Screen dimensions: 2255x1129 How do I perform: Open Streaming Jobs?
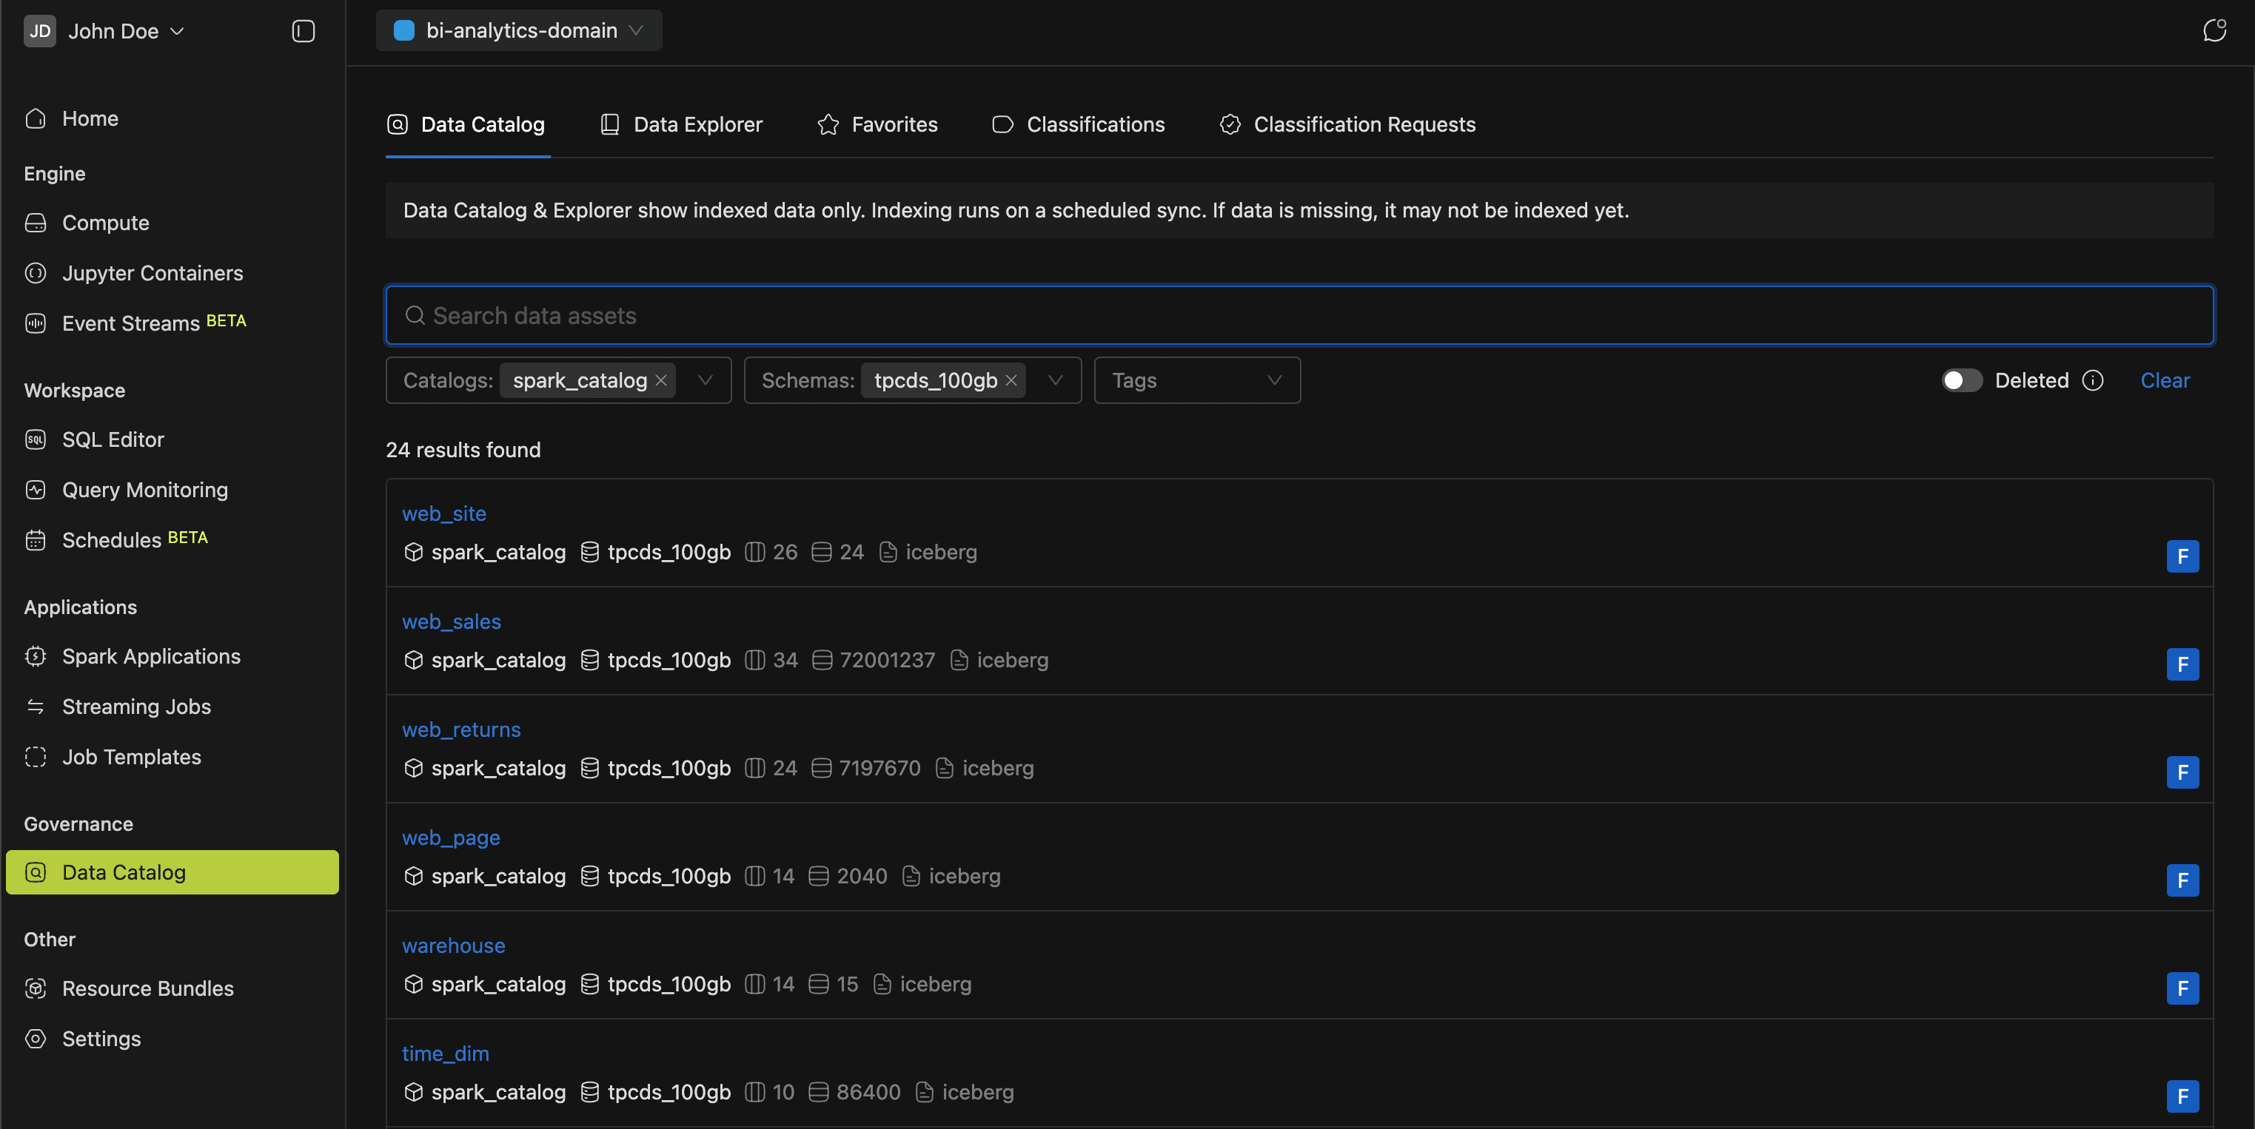point(136,707)
